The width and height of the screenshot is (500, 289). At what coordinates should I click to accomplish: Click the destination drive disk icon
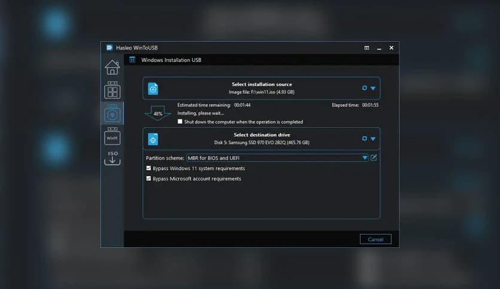(153, 139)
